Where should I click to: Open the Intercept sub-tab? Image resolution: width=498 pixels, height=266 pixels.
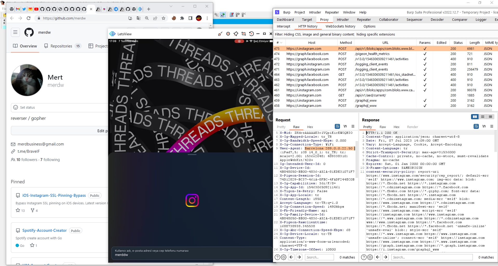pyautogui.click(x=283, y=26)
